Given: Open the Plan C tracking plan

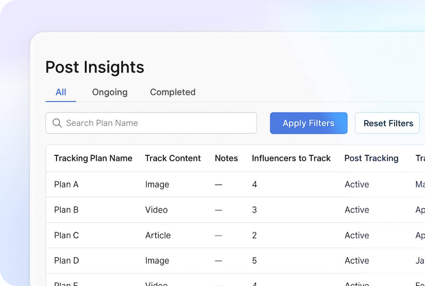Looking at the screenshot, I should 66,235.
